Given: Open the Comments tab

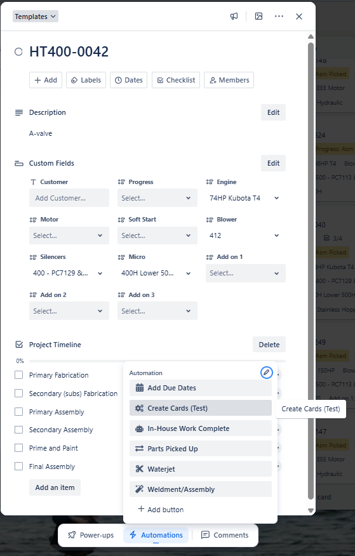Looking at the screenshot, I should coord(225,534).
